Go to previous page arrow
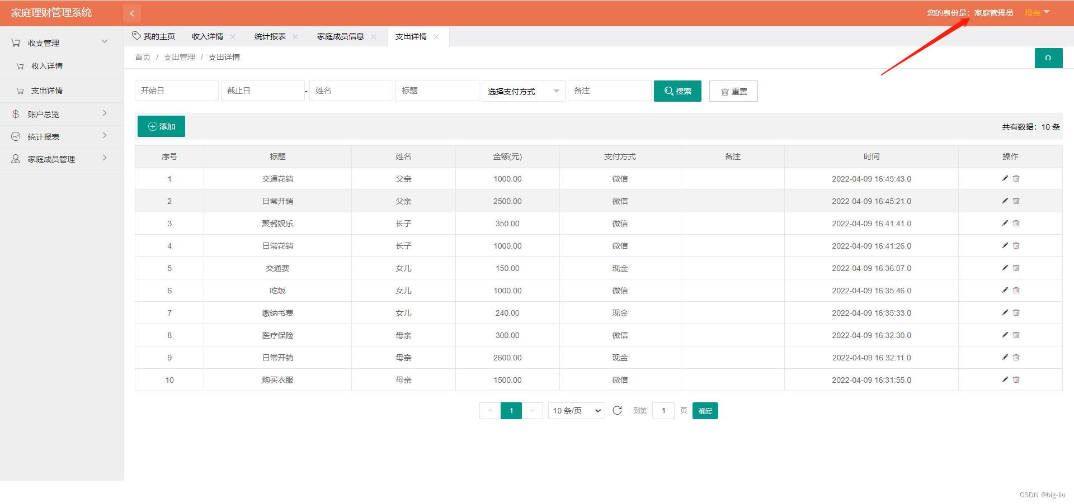The height and width of the screenshot is (504, 1074). point(490,411)
